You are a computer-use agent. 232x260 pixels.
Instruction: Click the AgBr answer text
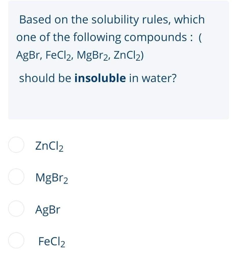(x=48, y=210)
